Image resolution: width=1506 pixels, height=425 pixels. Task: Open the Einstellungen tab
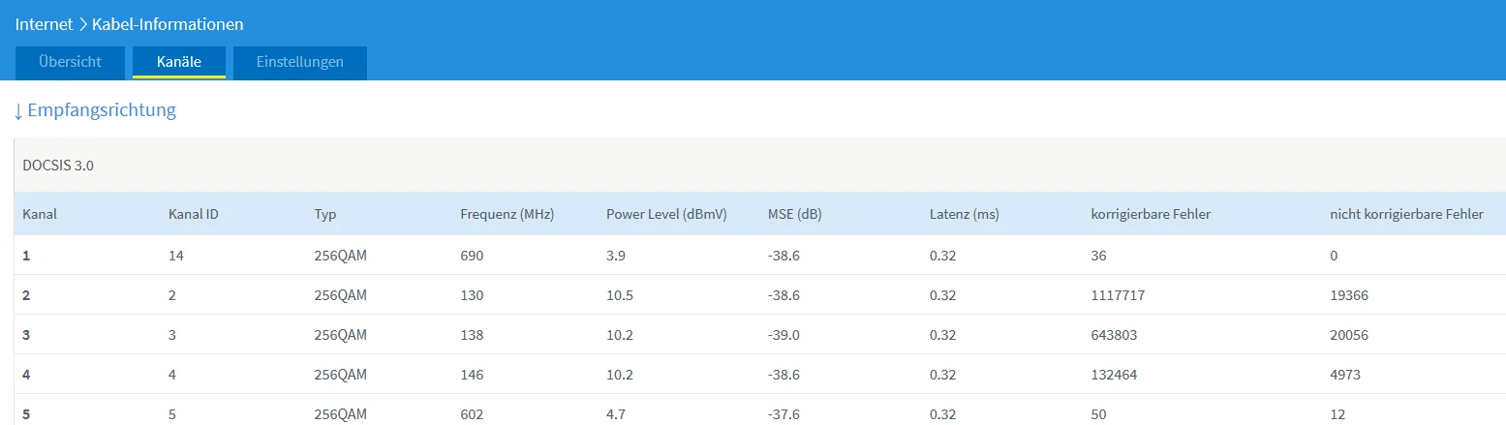pos(300,62)
